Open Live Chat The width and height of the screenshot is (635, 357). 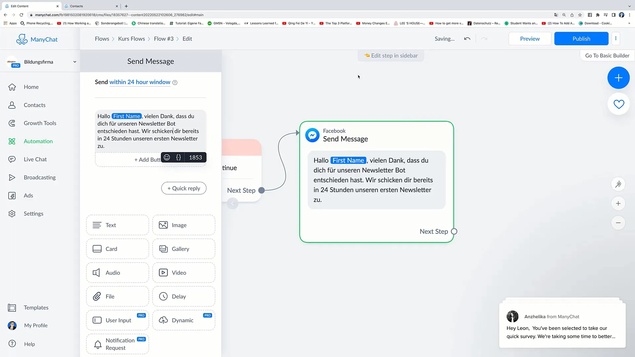pos(35,159)
